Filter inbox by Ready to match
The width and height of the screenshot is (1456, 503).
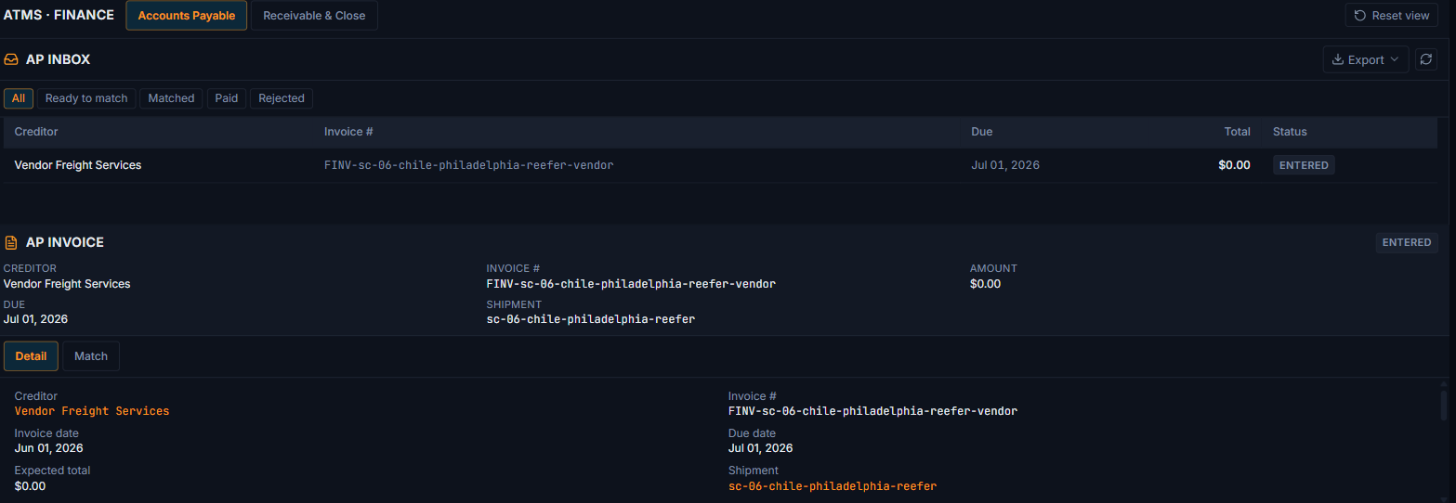point(86,98)
